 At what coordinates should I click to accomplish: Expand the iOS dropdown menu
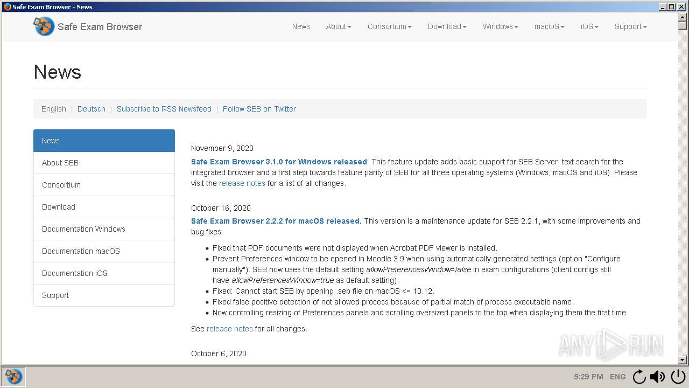point(589,26)
